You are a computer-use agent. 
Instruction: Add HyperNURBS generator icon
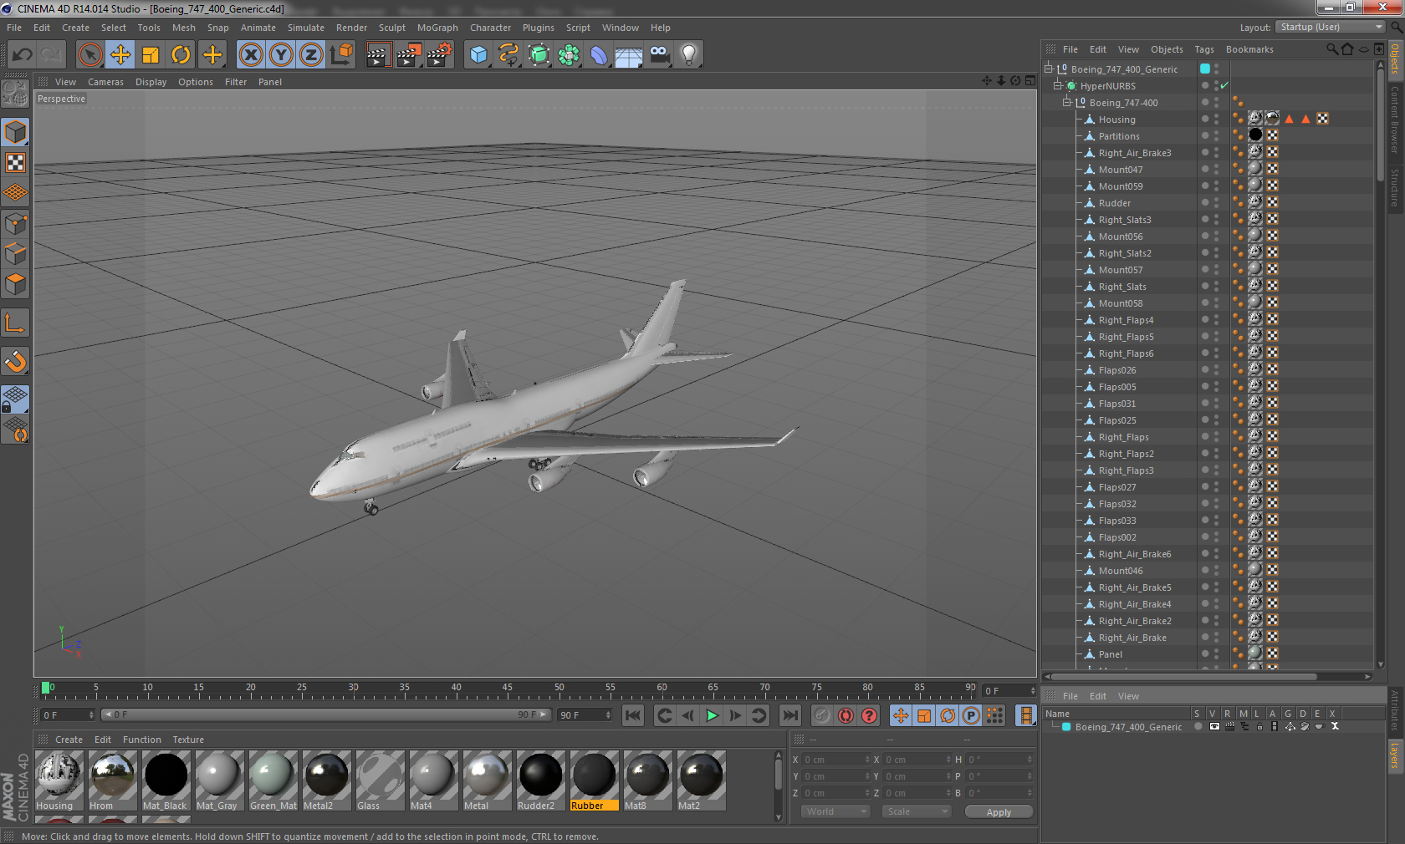[539, 55]
